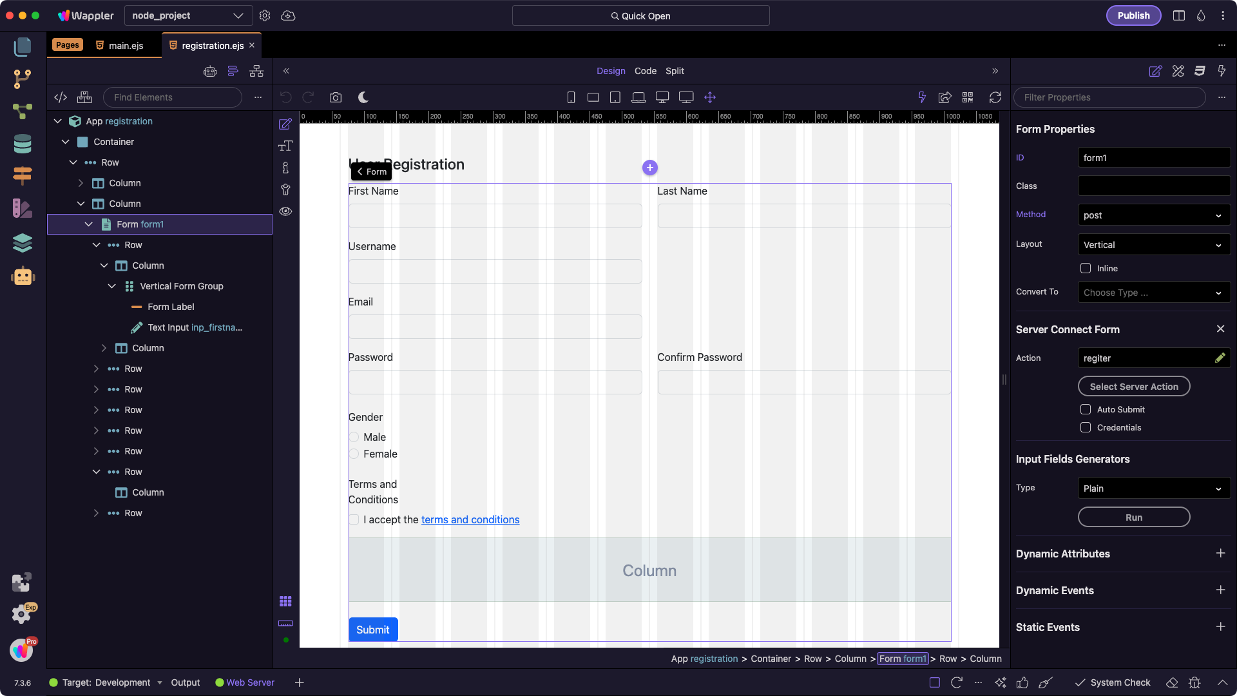1237x696 pixels.
Task: Click the refresh design view icon
Action: pyautogui.click(x=995, y=97)
